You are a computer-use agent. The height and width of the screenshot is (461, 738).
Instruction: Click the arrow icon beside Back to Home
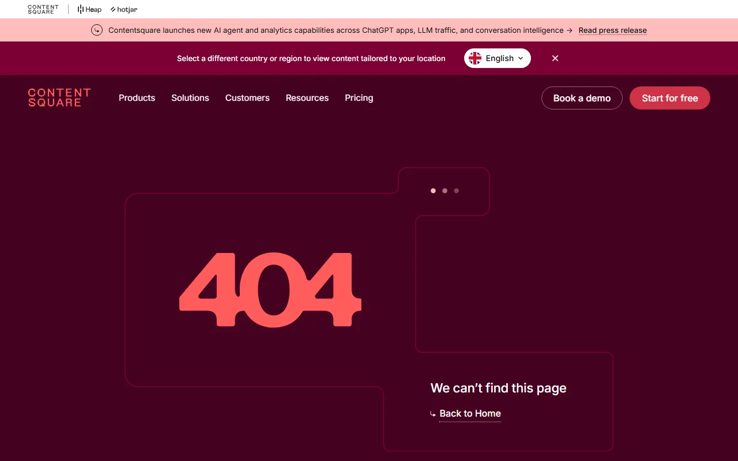point(433,414)
